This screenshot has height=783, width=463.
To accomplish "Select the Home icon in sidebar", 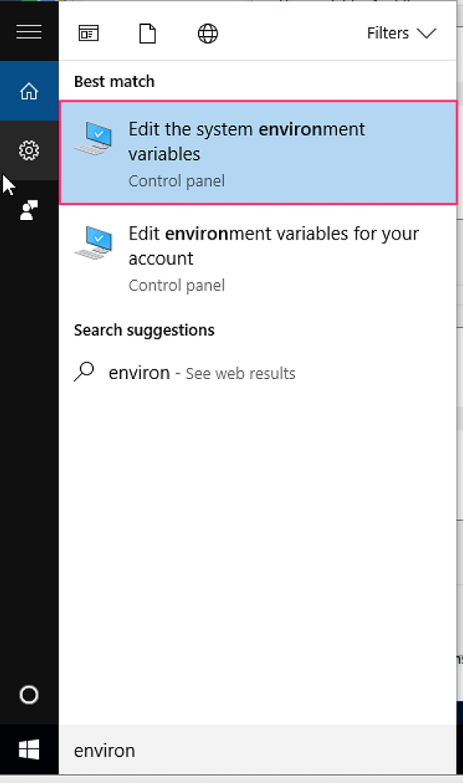I will click(x=29, y=91).
